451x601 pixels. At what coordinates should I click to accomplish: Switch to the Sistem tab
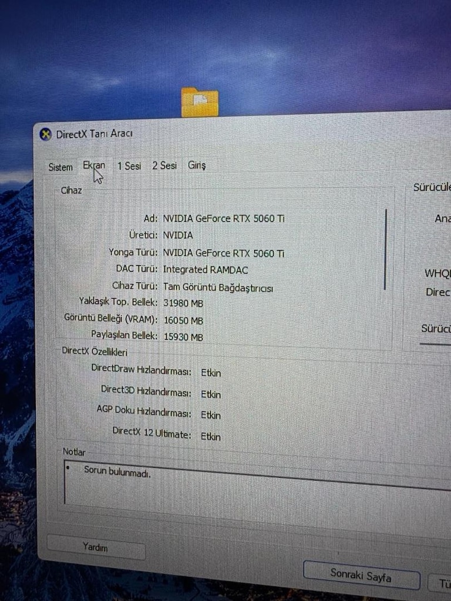point(60,167)
